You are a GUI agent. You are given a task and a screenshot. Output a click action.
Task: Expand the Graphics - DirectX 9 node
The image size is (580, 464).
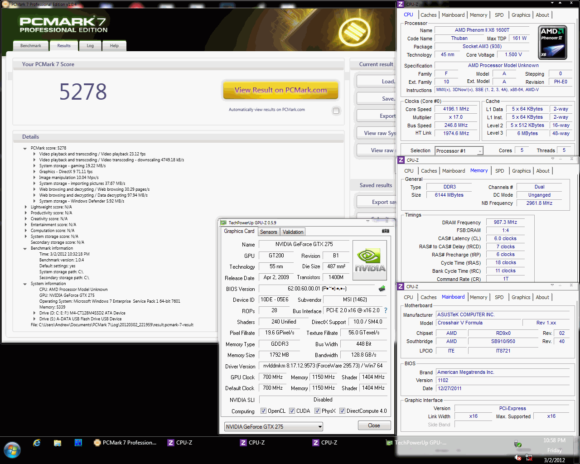[x=34, y=172]
